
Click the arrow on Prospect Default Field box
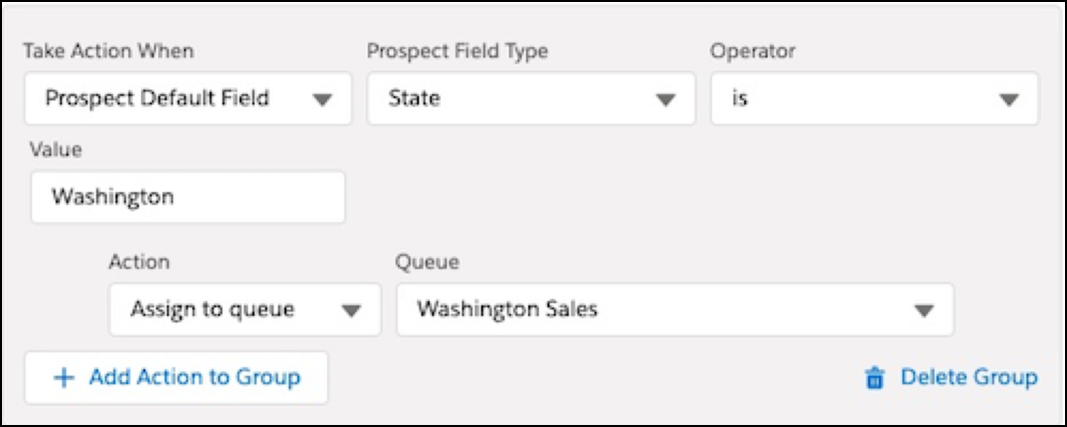tap(323, 100)
